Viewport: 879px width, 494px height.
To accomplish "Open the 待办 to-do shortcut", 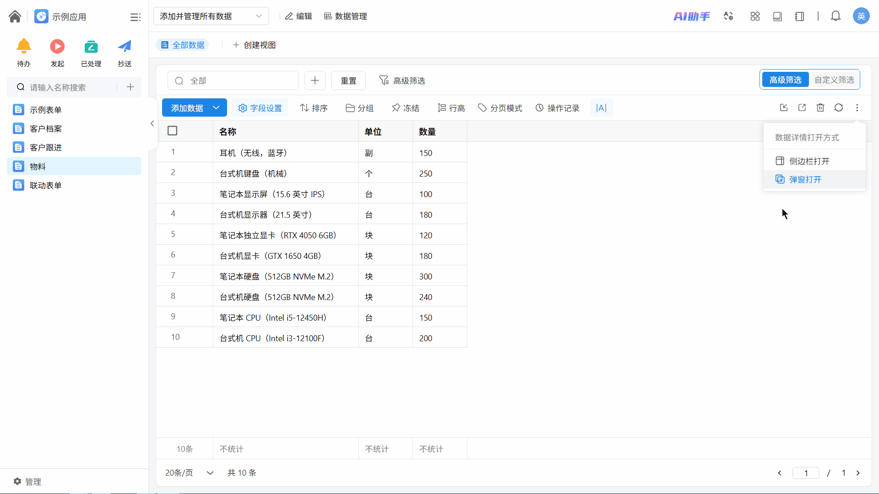I will (x=24, y=53).
